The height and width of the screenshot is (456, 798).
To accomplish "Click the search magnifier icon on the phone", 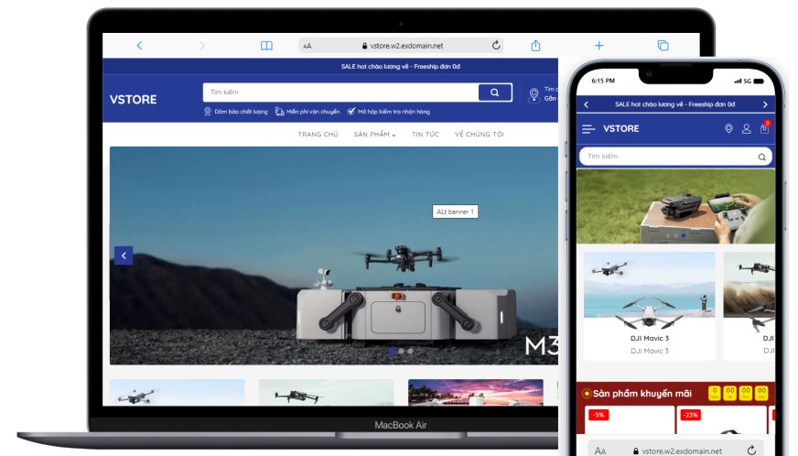I will [761, 157].
